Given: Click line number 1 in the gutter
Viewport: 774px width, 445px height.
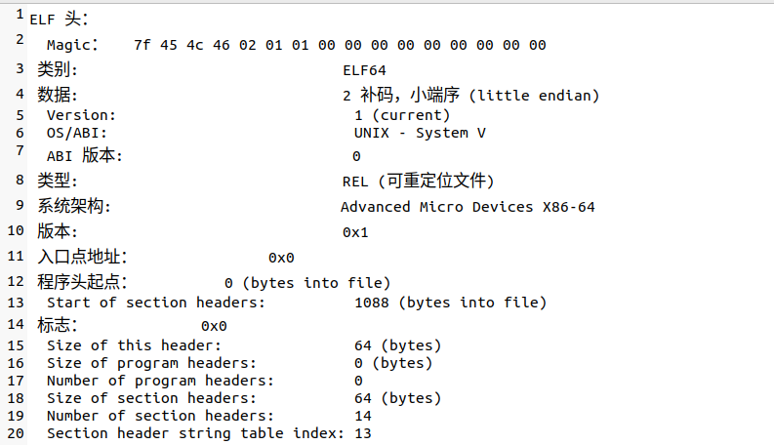Looking at the screenshot, I should coord(20,15).
